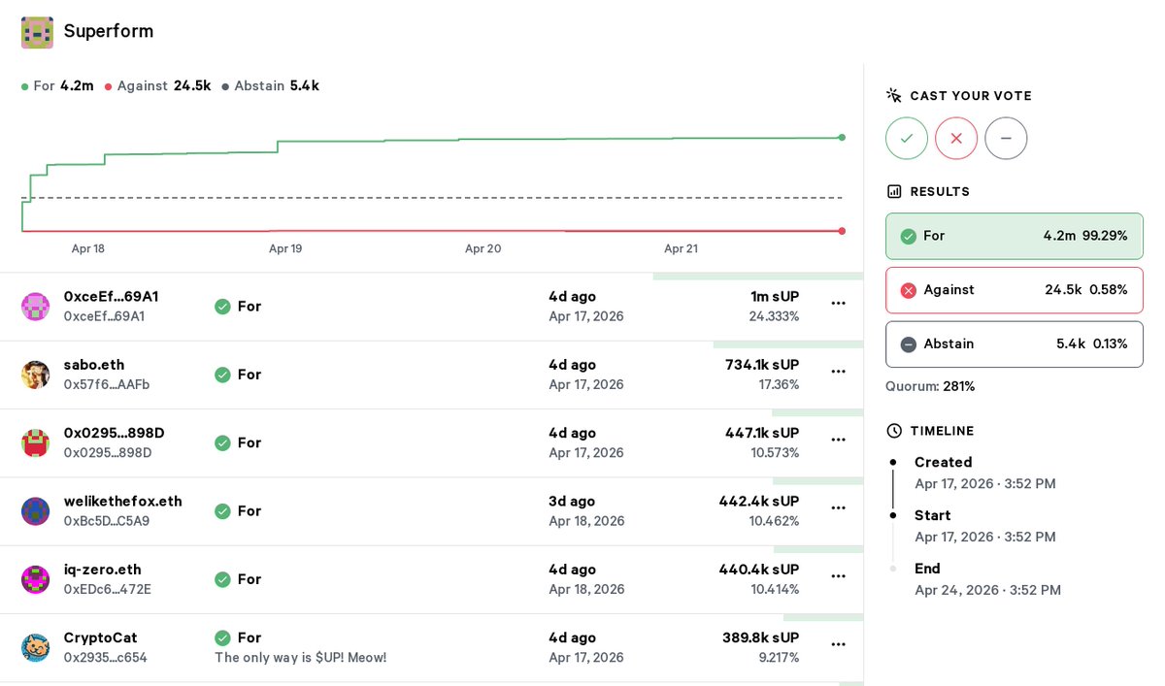Click green check icon in welikethefox.eth row

222,510
